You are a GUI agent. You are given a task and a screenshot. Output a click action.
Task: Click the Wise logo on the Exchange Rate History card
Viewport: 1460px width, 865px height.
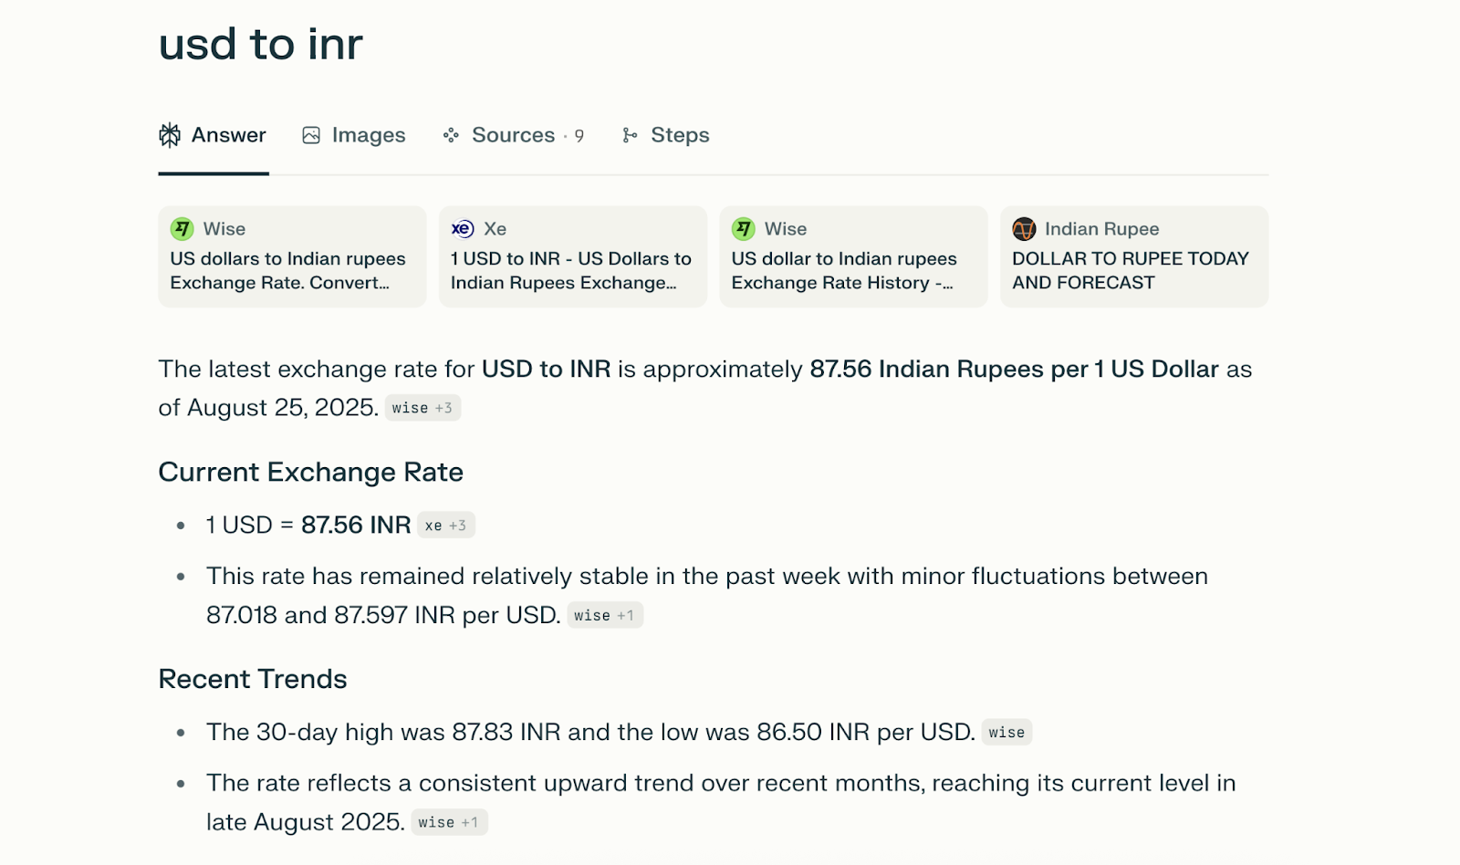point(744,228)
